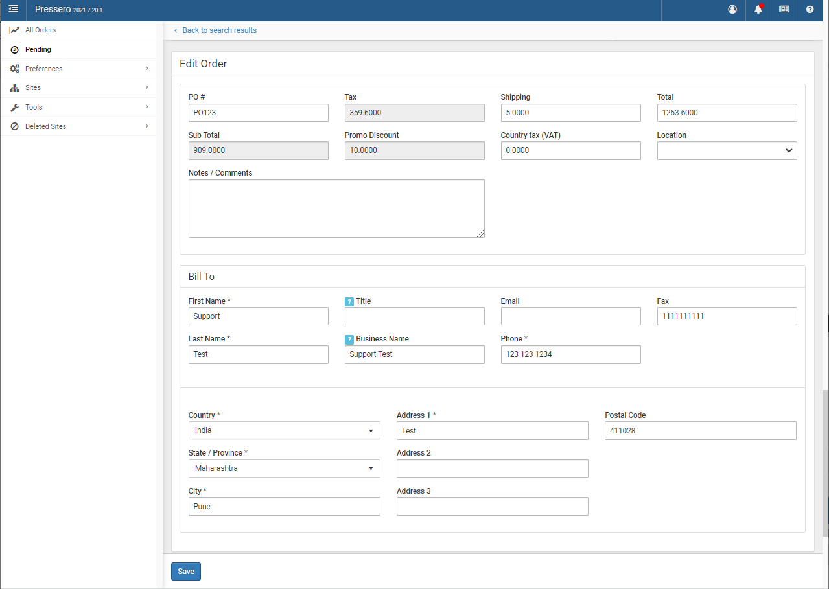The image size is (829, 589).
Task: Click the Tools wrench icon
Action: click(x=14, y=108)
